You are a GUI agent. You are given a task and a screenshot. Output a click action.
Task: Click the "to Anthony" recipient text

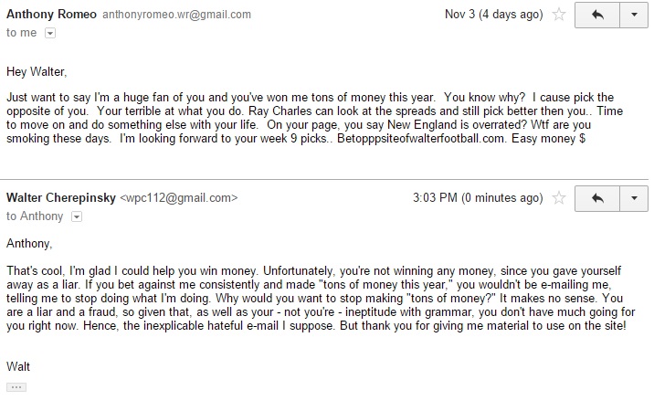(x=35, y=216)
